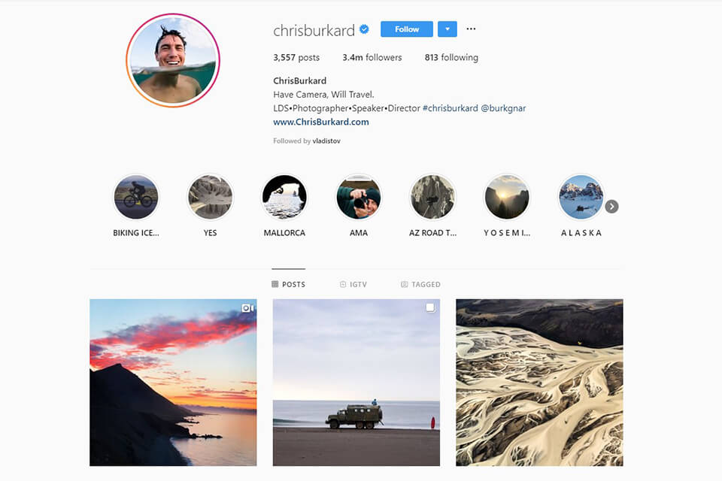
Task: Open the www.ChrisBurkard.com link
Action: pyautogui.click(x=321, y=122)
